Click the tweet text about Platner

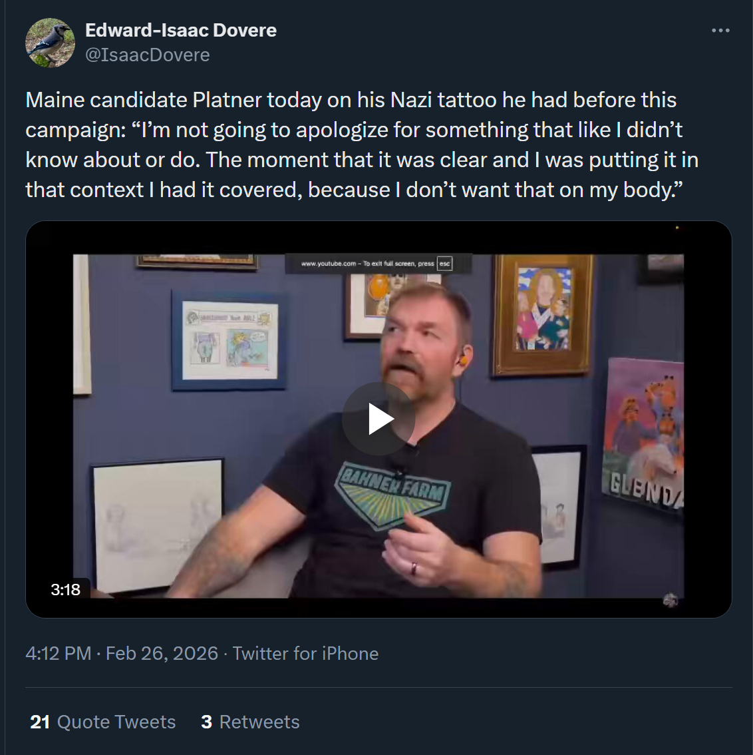[361, 144]
